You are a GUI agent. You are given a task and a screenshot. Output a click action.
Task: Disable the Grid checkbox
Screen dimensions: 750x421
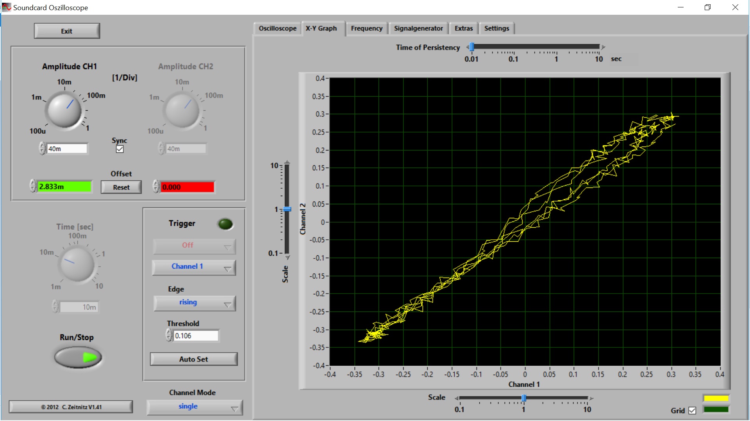tap(692, 410)
